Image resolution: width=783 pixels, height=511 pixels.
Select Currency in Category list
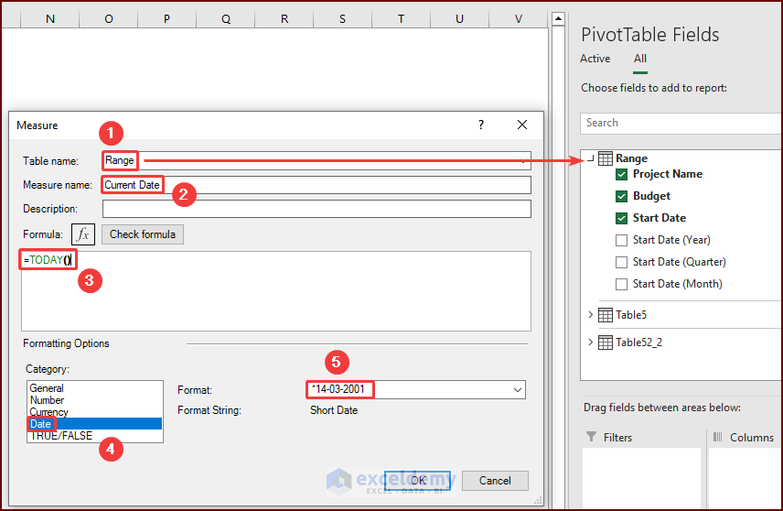tap(94, 412)
